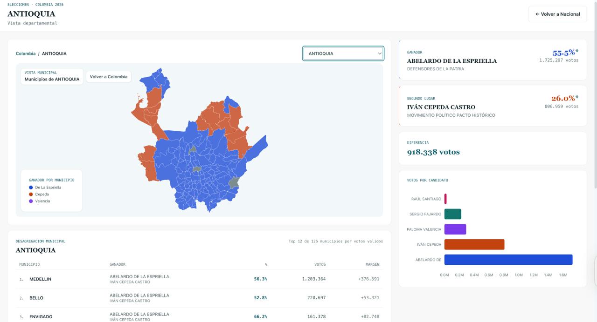
Task: Click the MARGEN column header
Action: click(372, 264)
